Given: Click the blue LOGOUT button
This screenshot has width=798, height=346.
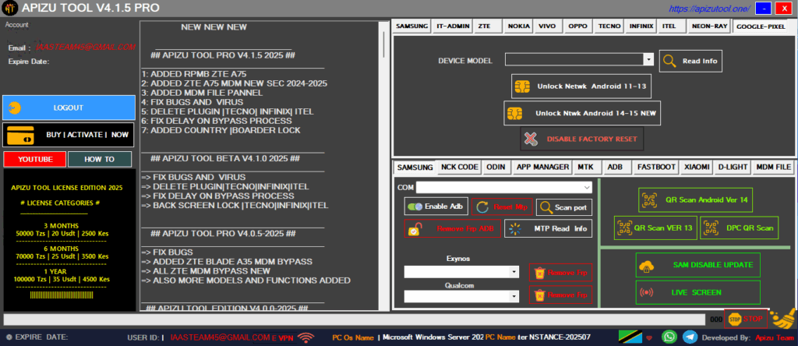Looking at the screenshot, I should [x=68, y=108].
